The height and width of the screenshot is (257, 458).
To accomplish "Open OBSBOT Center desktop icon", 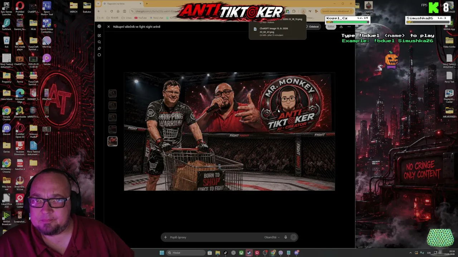I will click(x=20, y=201).
